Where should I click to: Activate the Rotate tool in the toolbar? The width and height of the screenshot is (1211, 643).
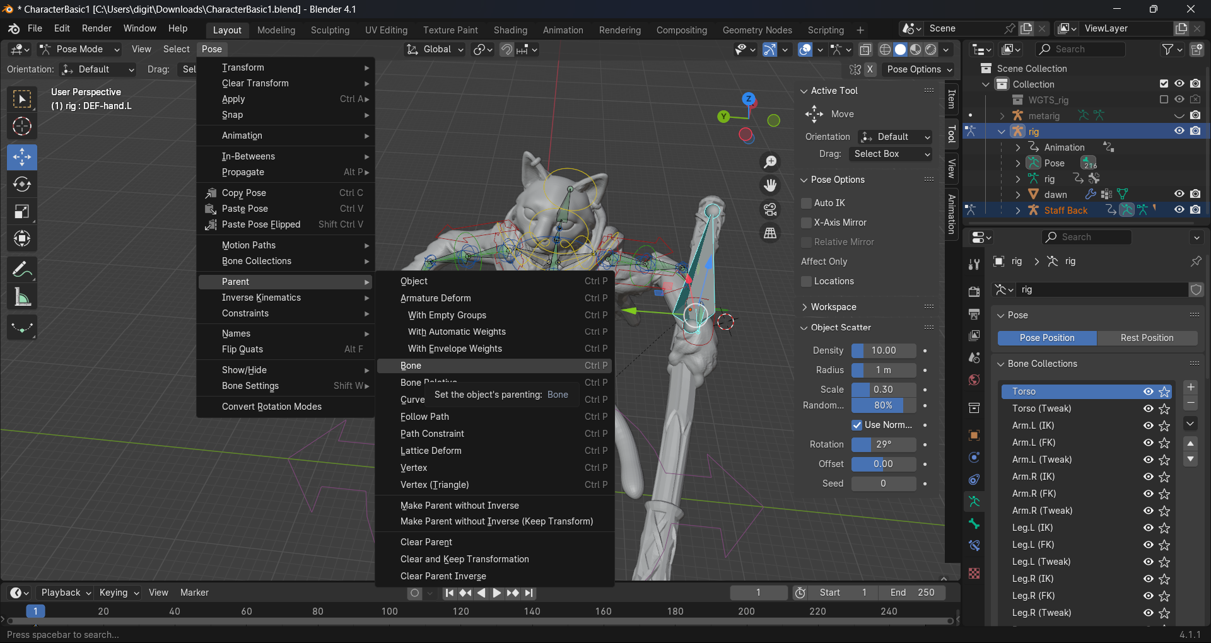click(22, 184)
